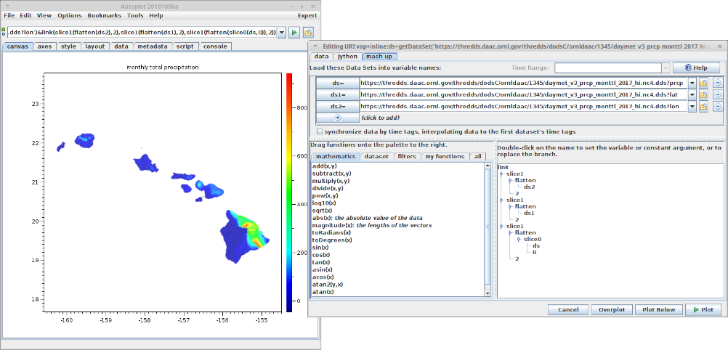Open the window menu arrow of the Editing URI dialog
The height and width of the screenshot is (350, 728).
[316, 46]
